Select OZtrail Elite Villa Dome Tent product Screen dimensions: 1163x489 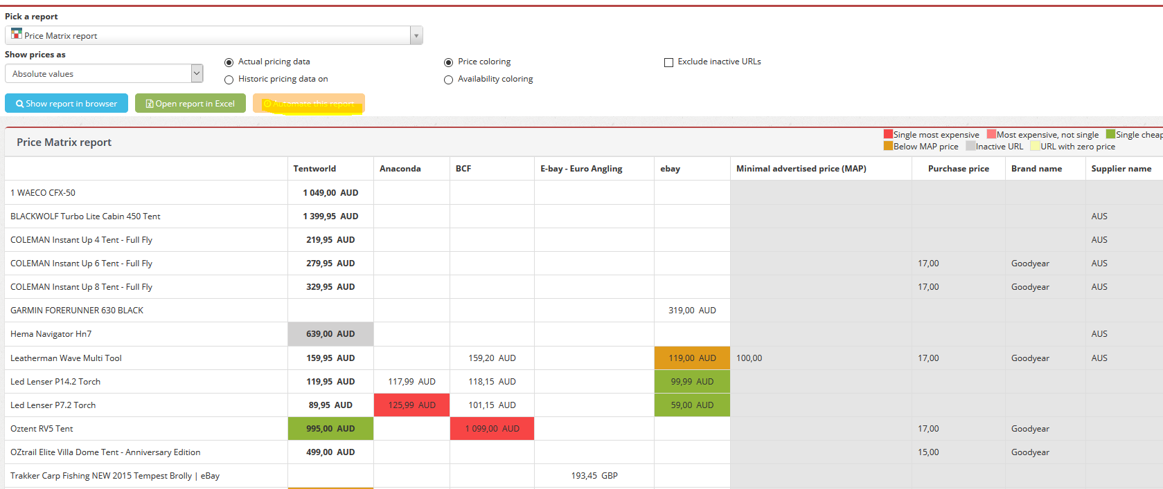tap(105, 452)
